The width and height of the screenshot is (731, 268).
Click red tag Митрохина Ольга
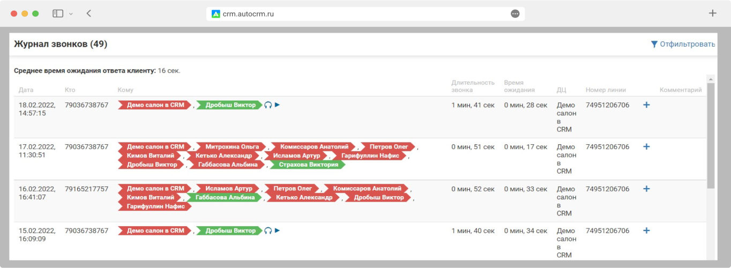[x=227, y=147]
